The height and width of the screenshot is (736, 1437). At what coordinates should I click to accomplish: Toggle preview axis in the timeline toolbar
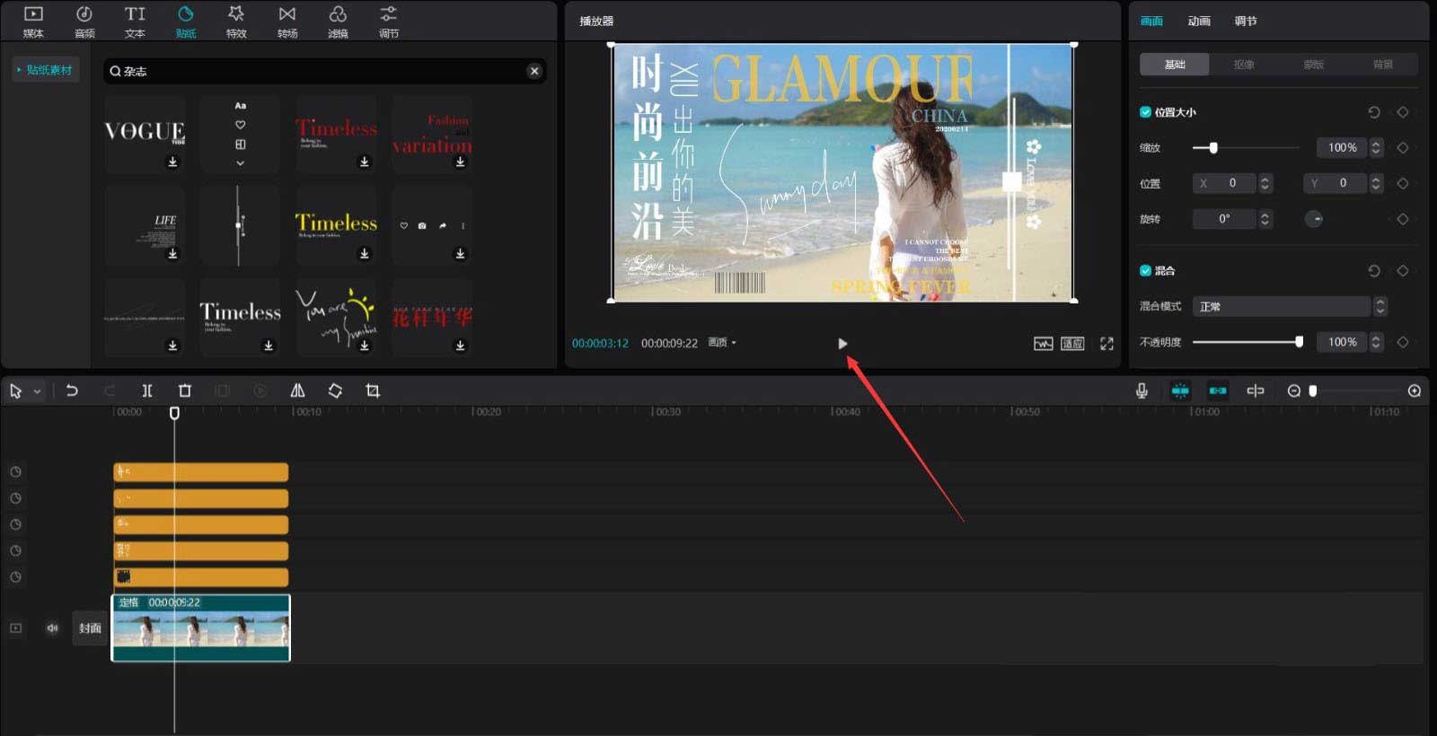pyautogui.click(x=1256, y=390)
